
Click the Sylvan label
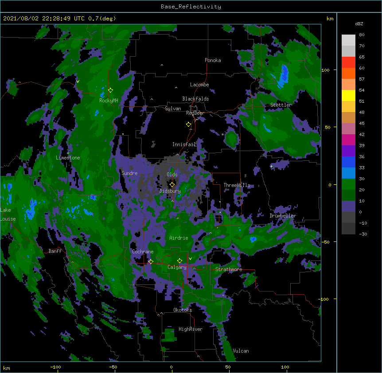(x=173, y=109)
